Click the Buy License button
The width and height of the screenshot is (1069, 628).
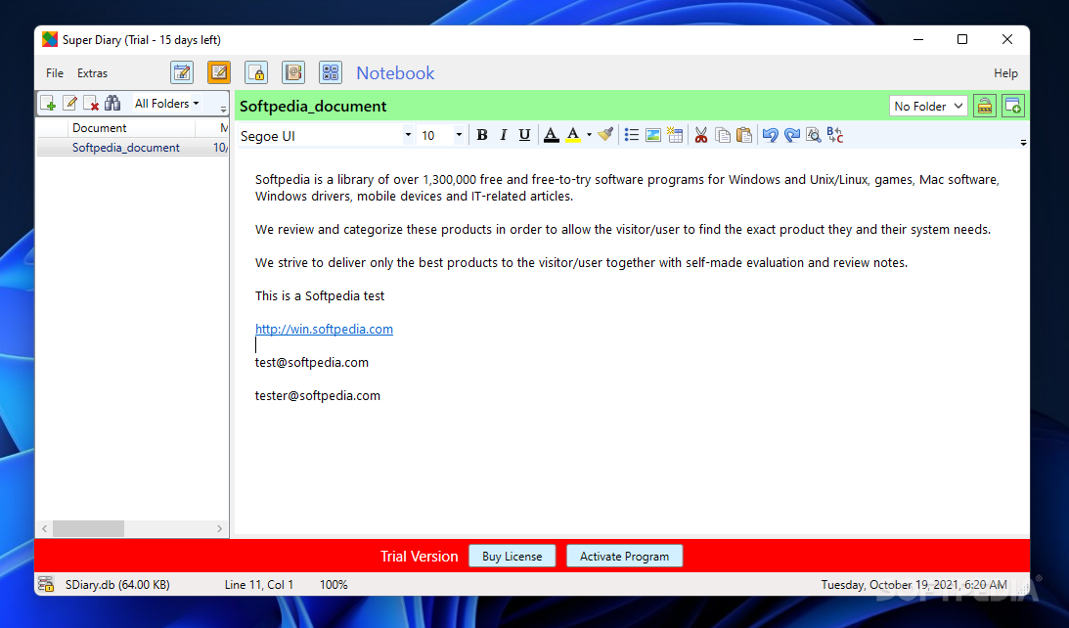pos(512,556)
